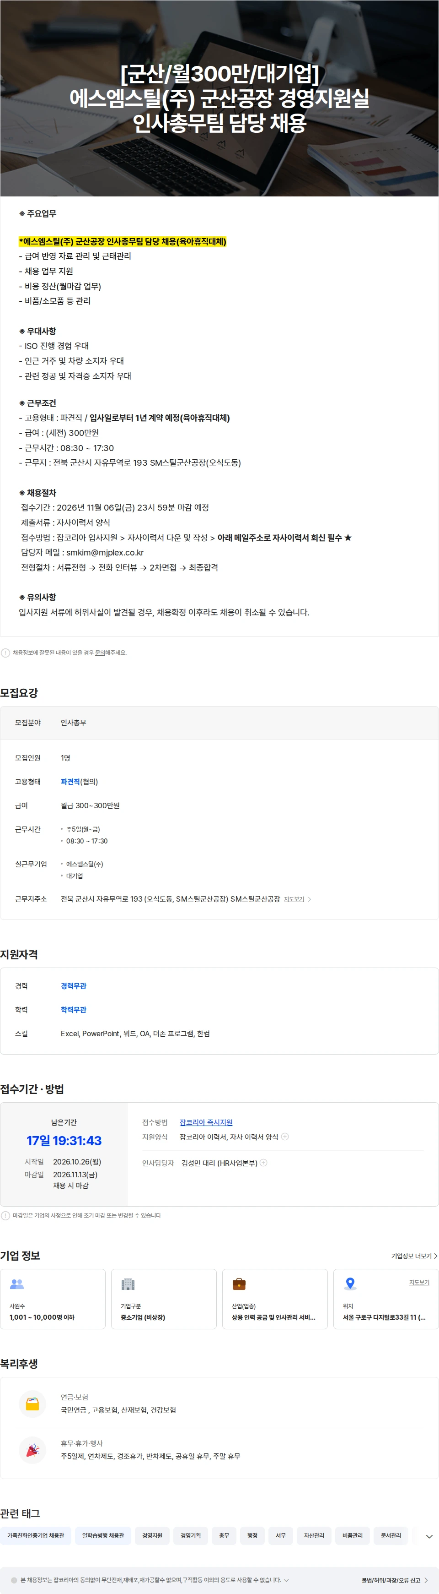Select the 비품관리 tag
This screenshot has height=1594, width=439.
tap(353, 1536)
